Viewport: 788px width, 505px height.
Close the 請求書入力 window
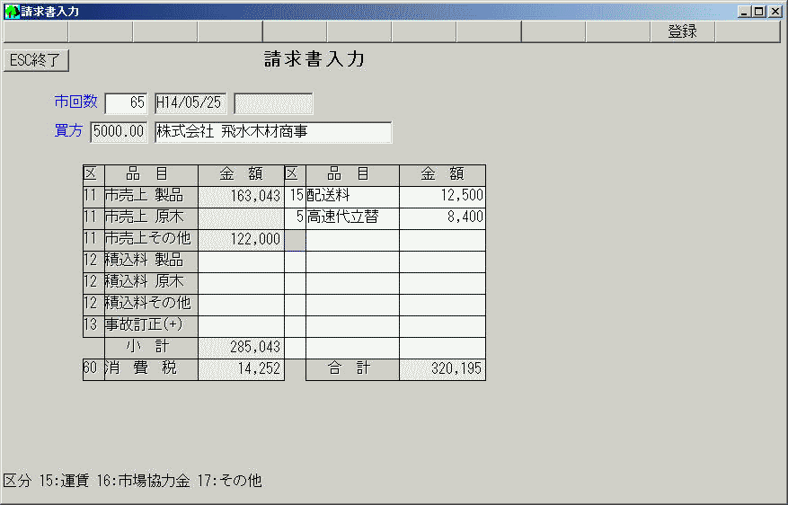click(775, 12)
